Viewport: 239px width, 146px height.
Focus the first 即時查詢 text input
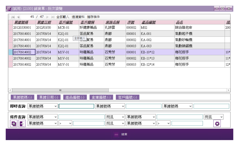click(x=76, y=106)
